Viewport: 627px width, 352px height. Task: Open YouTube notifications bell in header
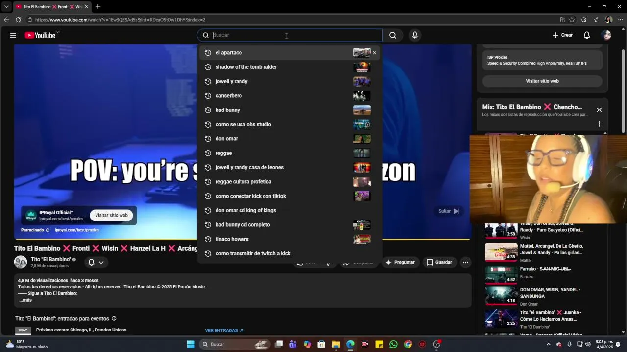click(587, 35)
